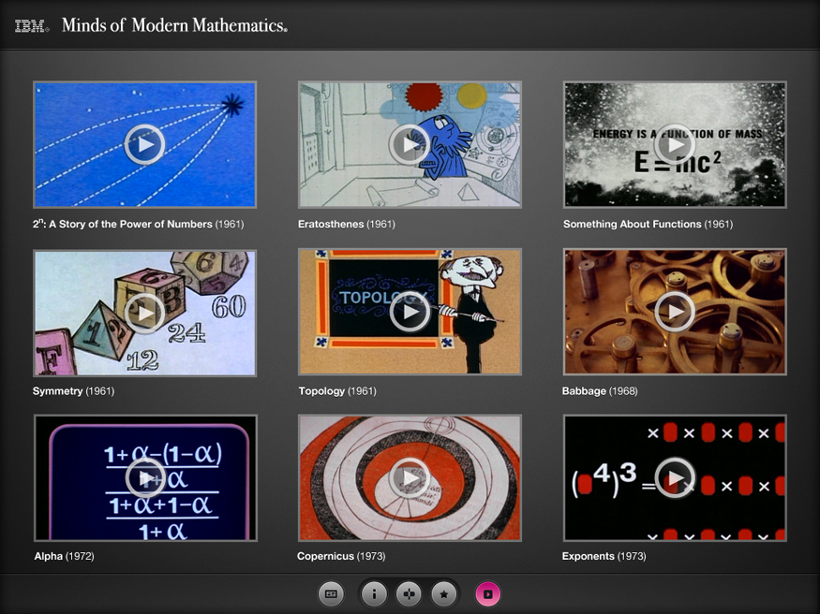Open the info button in bottom toolbar
This screenshot has width=820, height=614.
(x=374, y=593)
